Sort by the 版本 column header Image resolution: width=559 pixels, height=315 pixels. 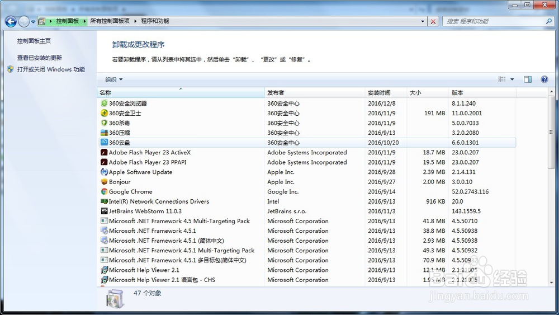coord(482,93)
